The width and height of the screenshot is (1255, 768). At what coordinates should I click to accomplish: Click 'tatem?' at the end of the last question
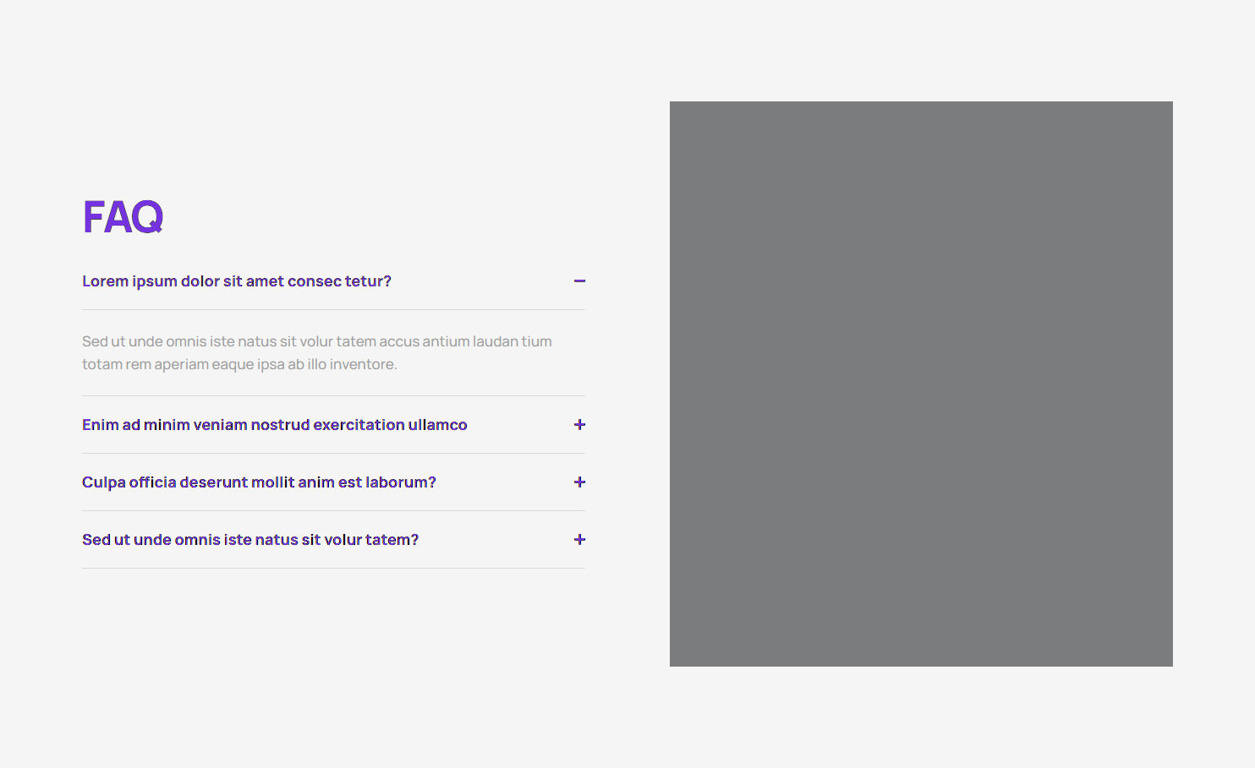tap(392, 540)
